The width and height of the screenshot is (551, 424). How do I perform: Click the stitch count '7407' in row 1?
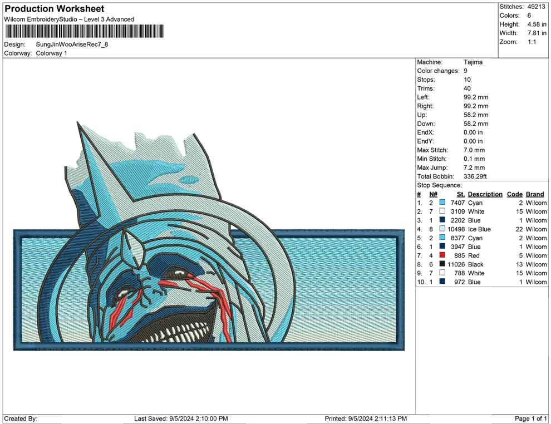pos(457,203)
